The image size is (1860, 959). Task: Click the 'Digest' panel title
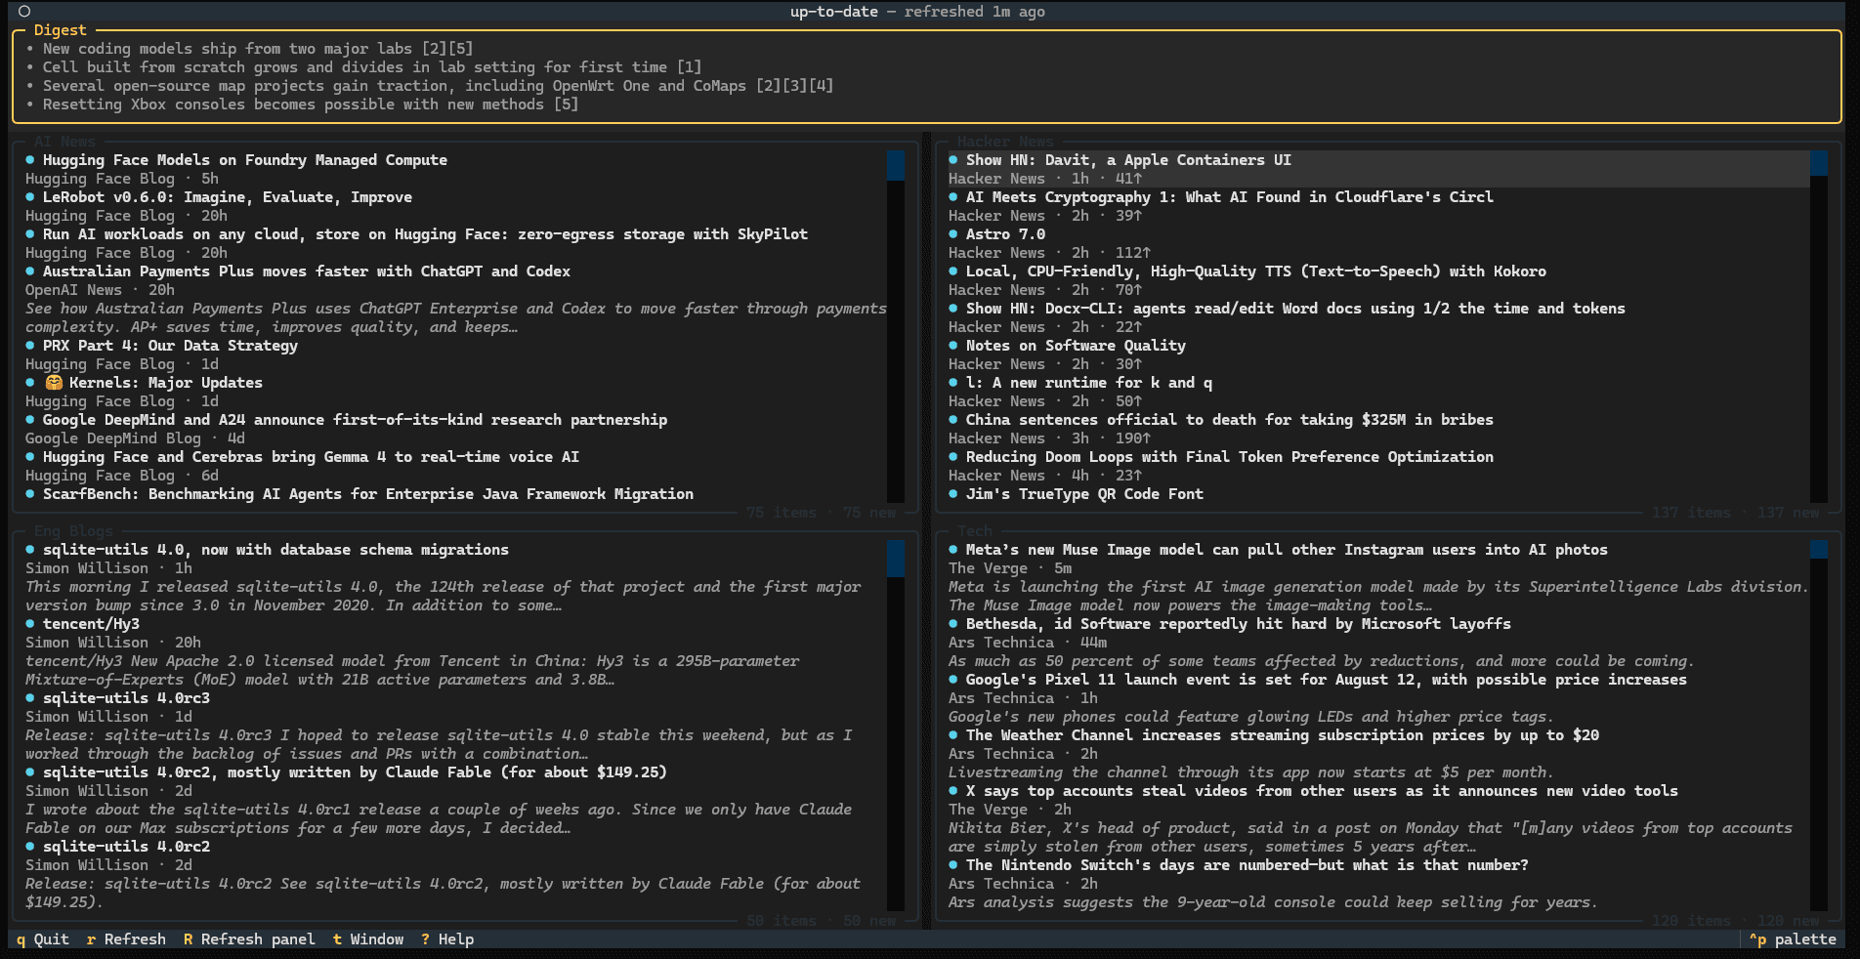[x=60, y=30]
